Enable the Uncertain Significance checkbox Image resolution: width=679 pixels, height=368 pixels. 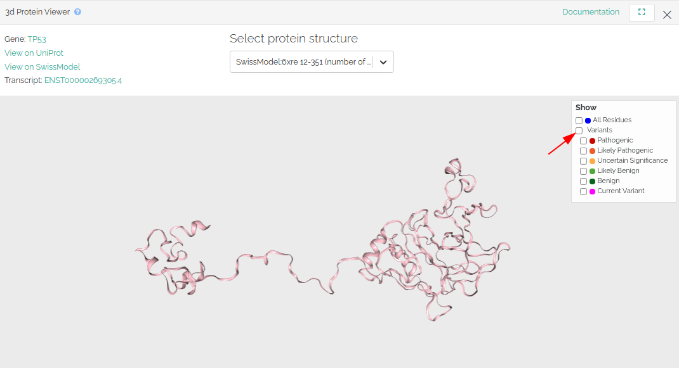pyautogui.click(x=583, y=161)
